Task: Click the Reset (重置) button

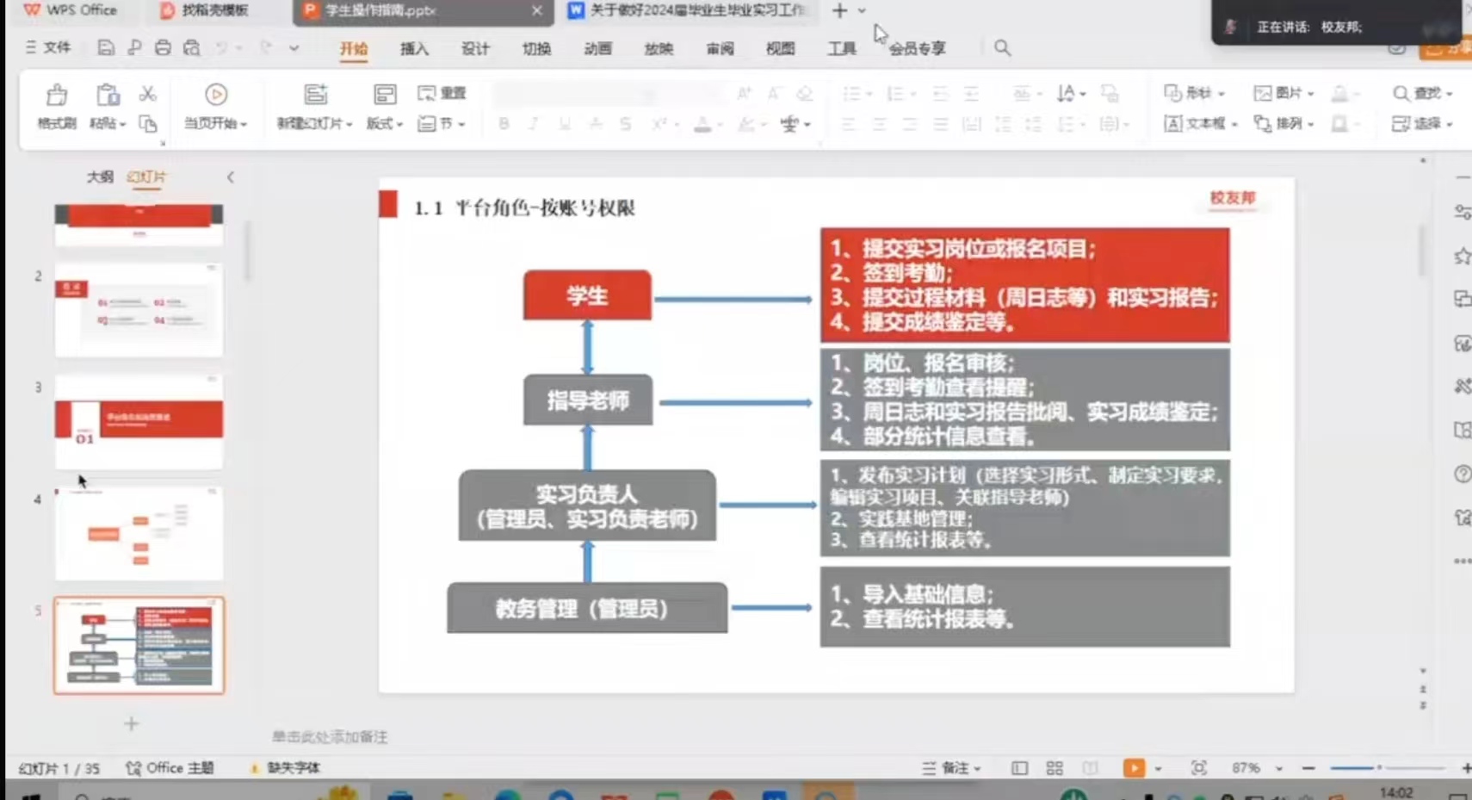Action: tap(442, 93)
